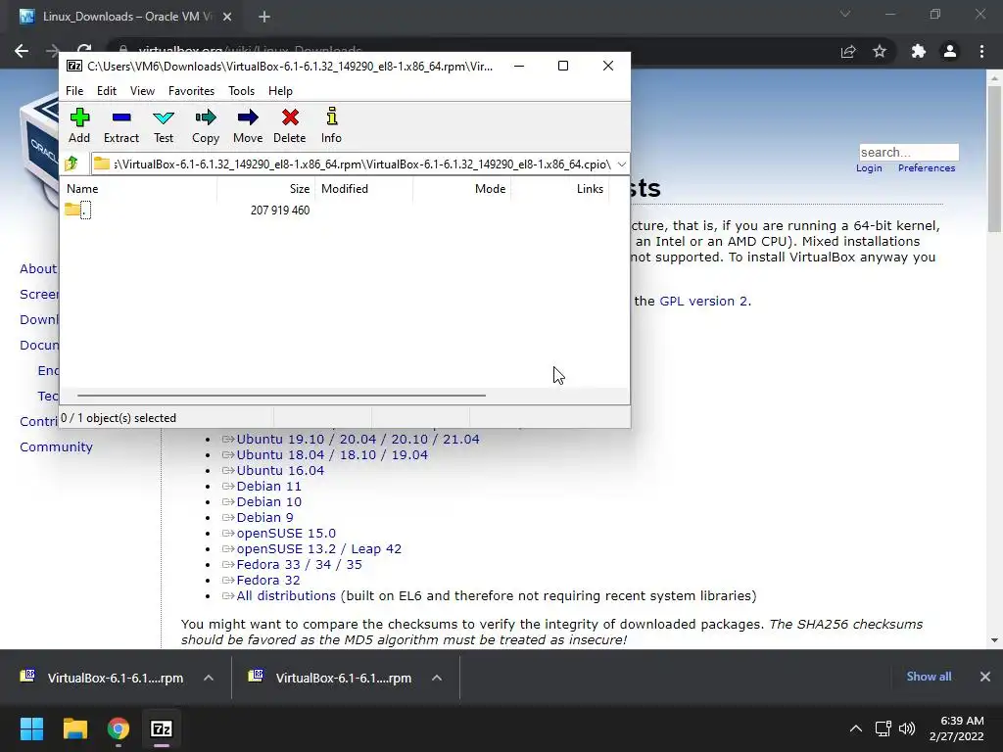Expand options for first download item
This screenshot has height=752, width=1003.
pos(209,678)
